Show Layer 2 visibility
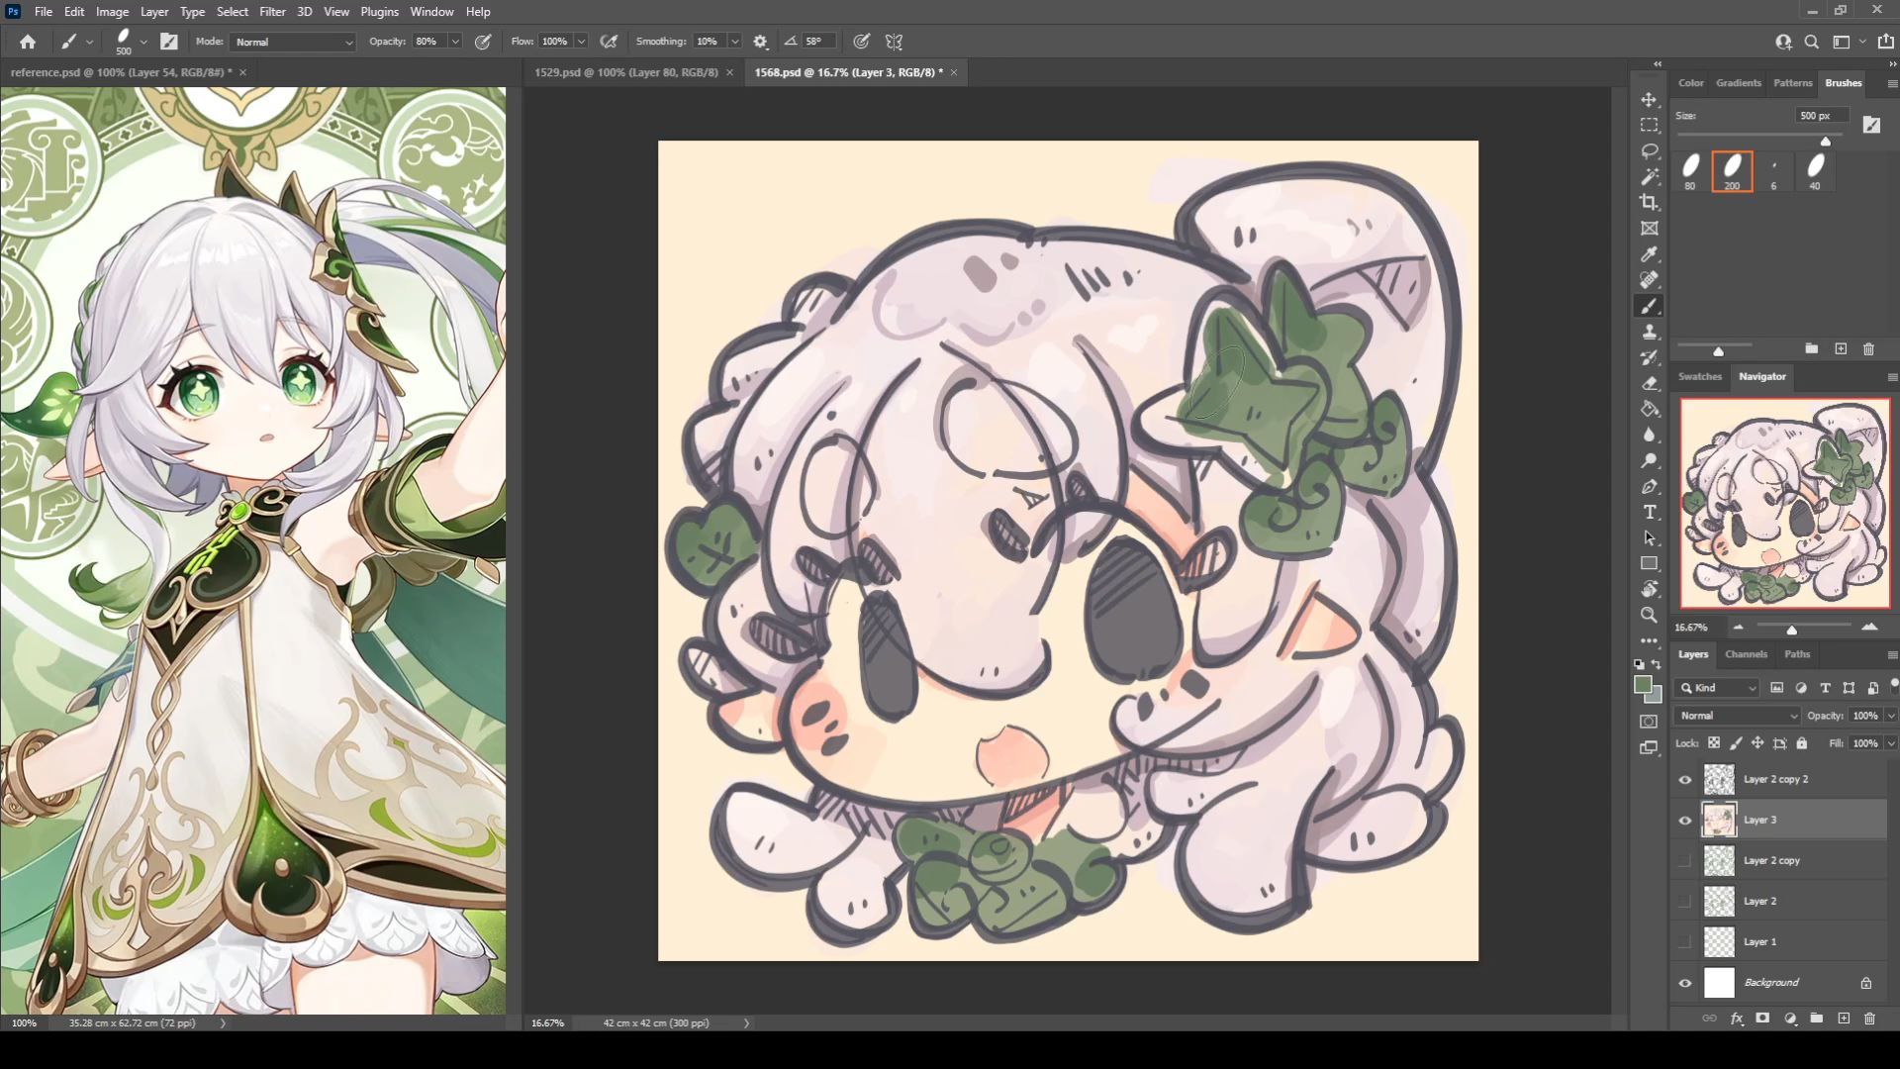The image size is (1900, 1069). (x=1685, y=902)
